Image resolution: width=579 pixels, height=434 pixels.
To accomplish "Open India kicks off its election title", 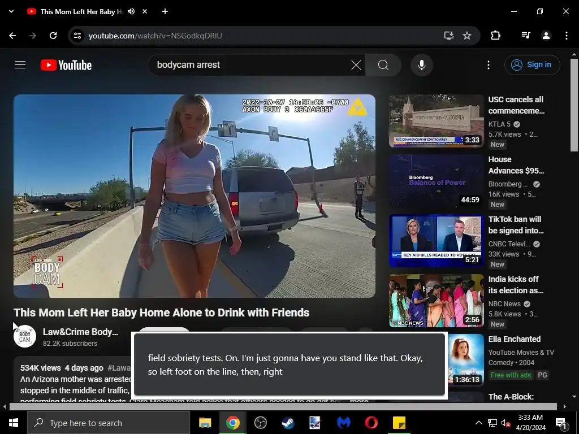I will 516,285.
